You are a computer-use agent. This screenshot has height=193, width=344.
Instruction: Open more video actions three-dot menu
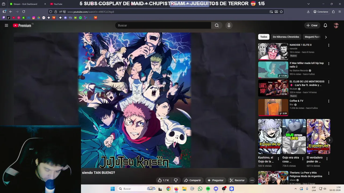(252, 180)
